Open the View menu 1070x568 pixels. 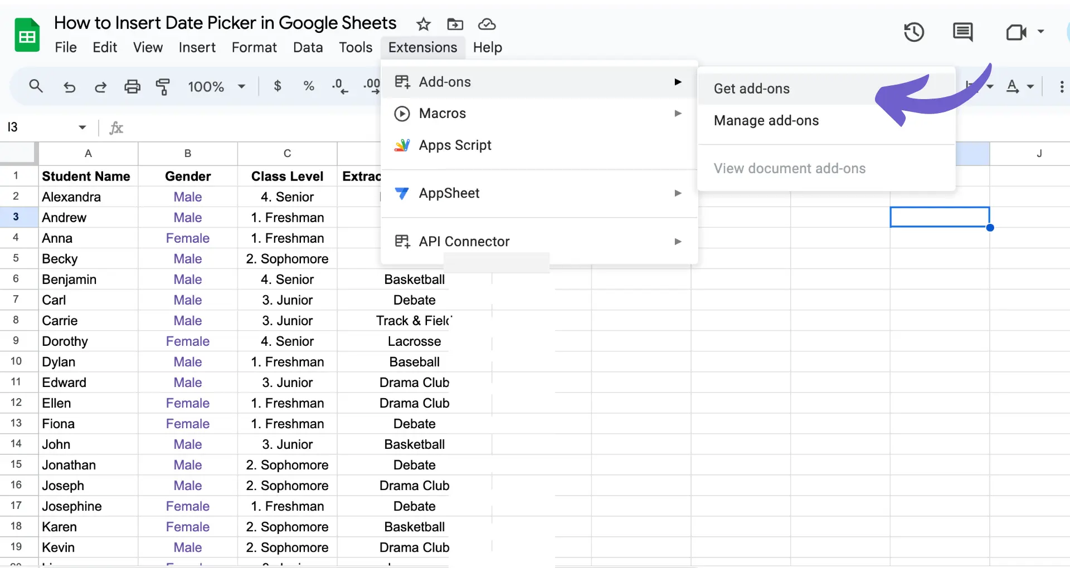[148, 47]
